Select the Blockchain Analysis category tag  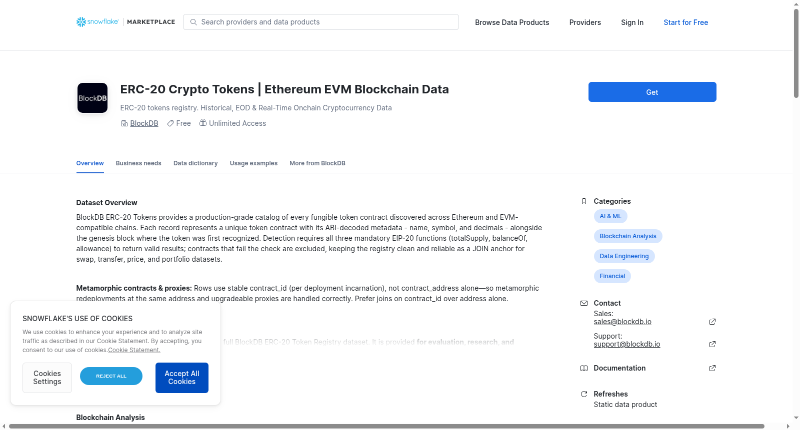(628, 236)
